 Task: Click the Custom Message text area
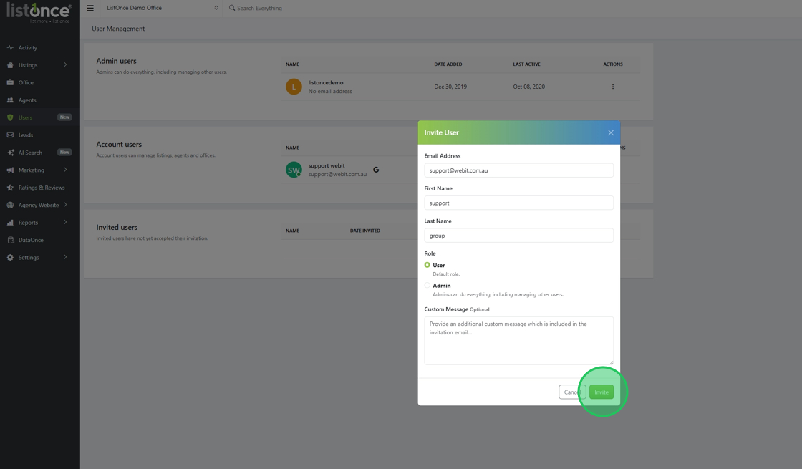tap(518, 341)
